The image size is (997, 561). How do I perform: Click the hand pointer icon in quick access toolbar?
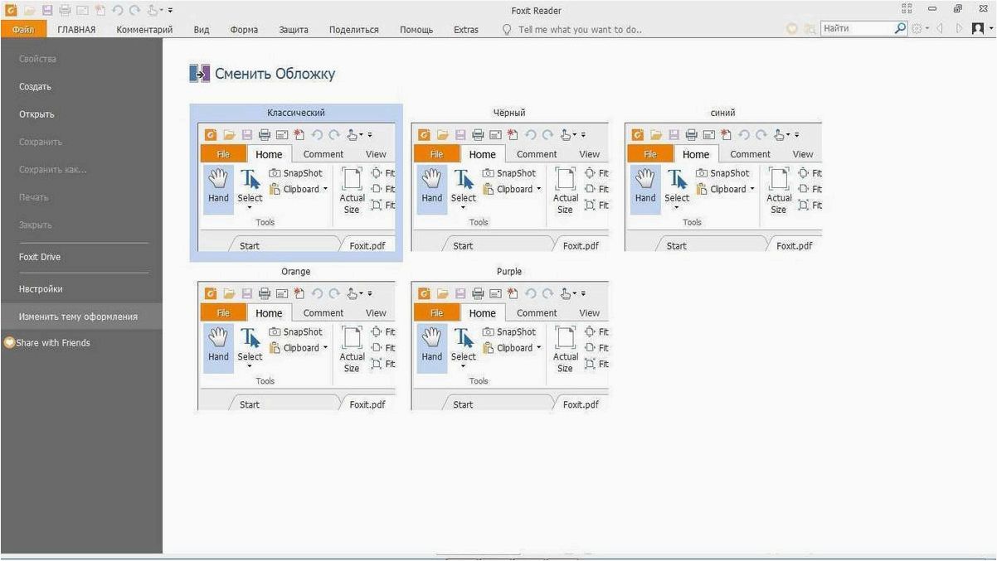pyautogui.click(x=153, y=11)
